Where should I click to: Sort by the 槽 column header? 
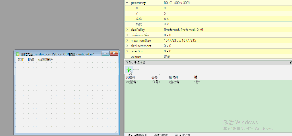[196, 77]
